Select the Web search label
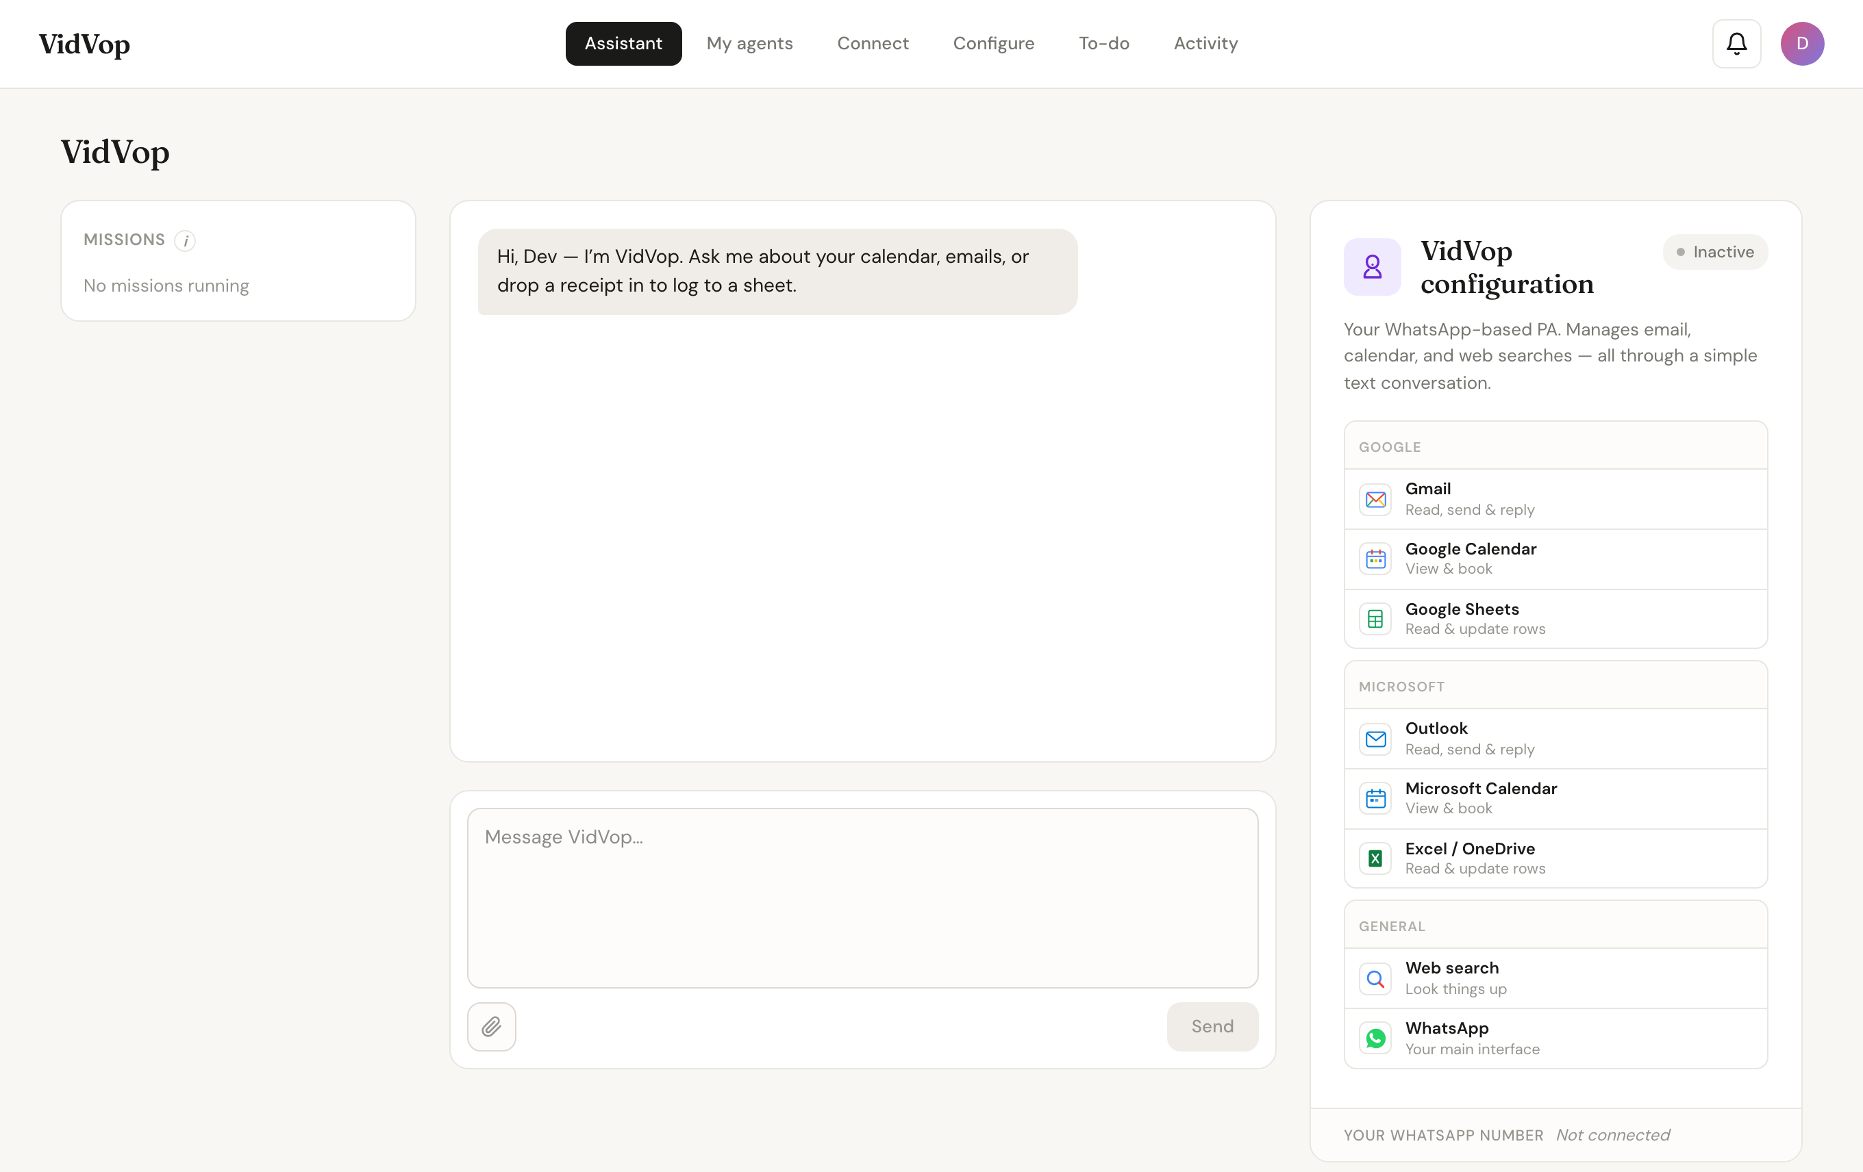1863x1172 pixels. [1451, 968]
